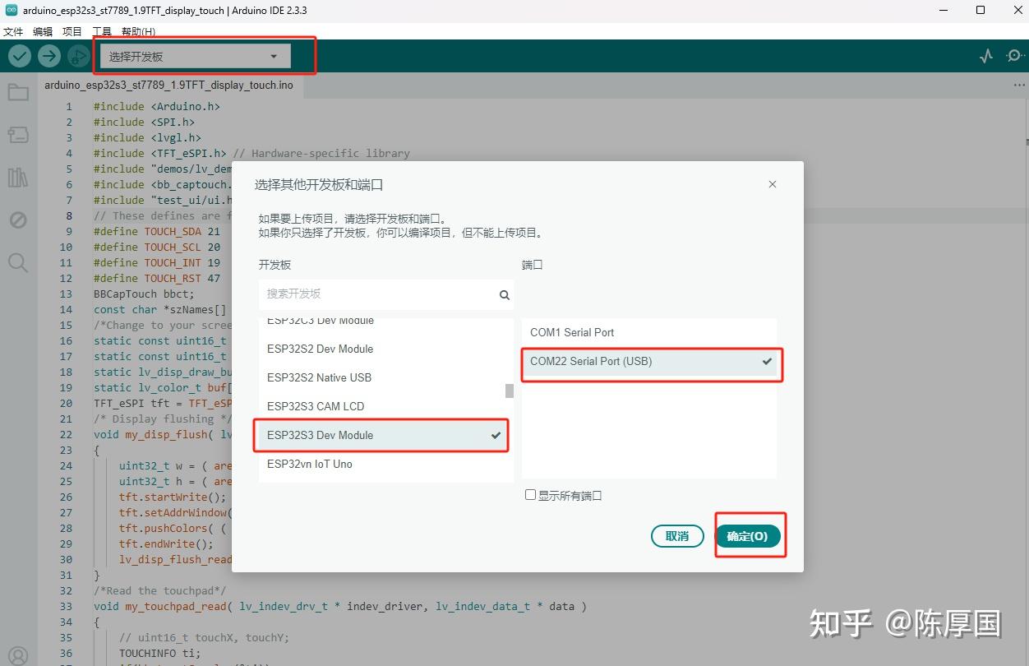Confirm with the 确定(O) button

[749, 535]
